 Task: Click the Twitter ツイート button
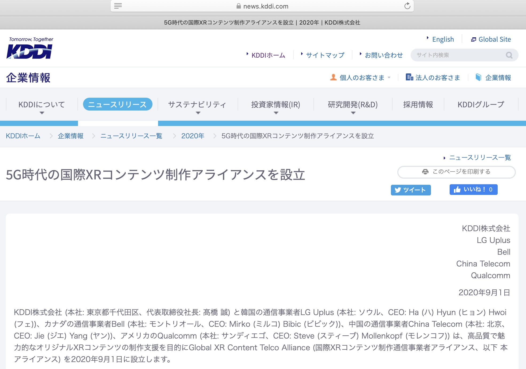[x=411, y=190]
